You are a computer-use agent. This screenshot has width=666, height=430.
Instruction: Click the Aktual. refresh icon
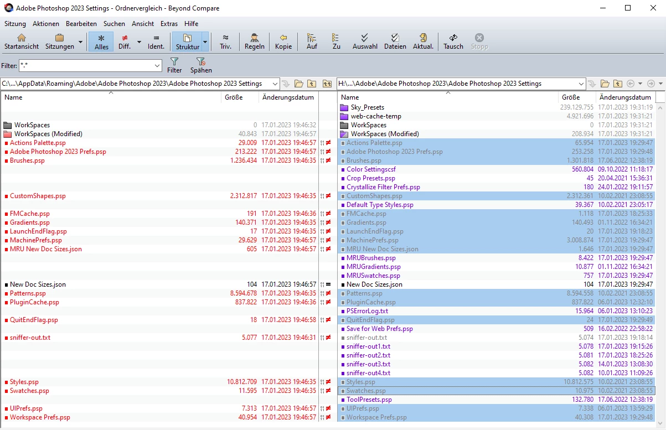[423, 38]
